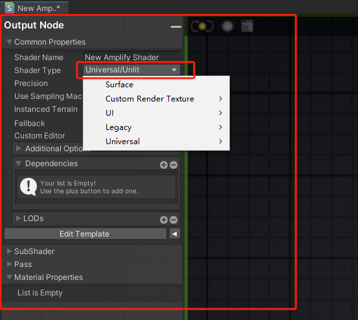Click the Precision label

tap(31, 83)
